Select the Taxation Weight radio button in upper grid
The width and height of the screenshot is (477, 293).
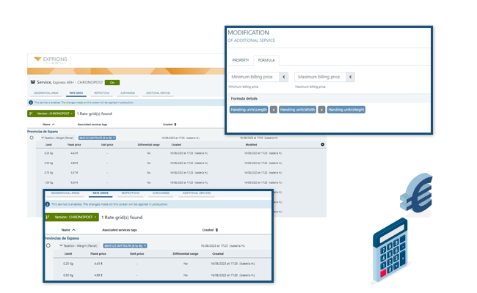[x=32, y=138]
